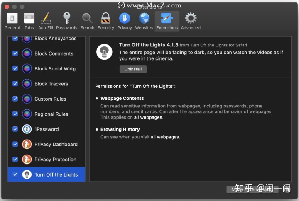Uncheck the Block Social Widgets extension
The height and width of the screenshot is (201, 299).
tap(15, 68)
